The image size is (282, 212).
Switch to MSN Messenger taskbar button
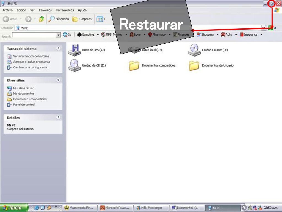tap(151, 208)
